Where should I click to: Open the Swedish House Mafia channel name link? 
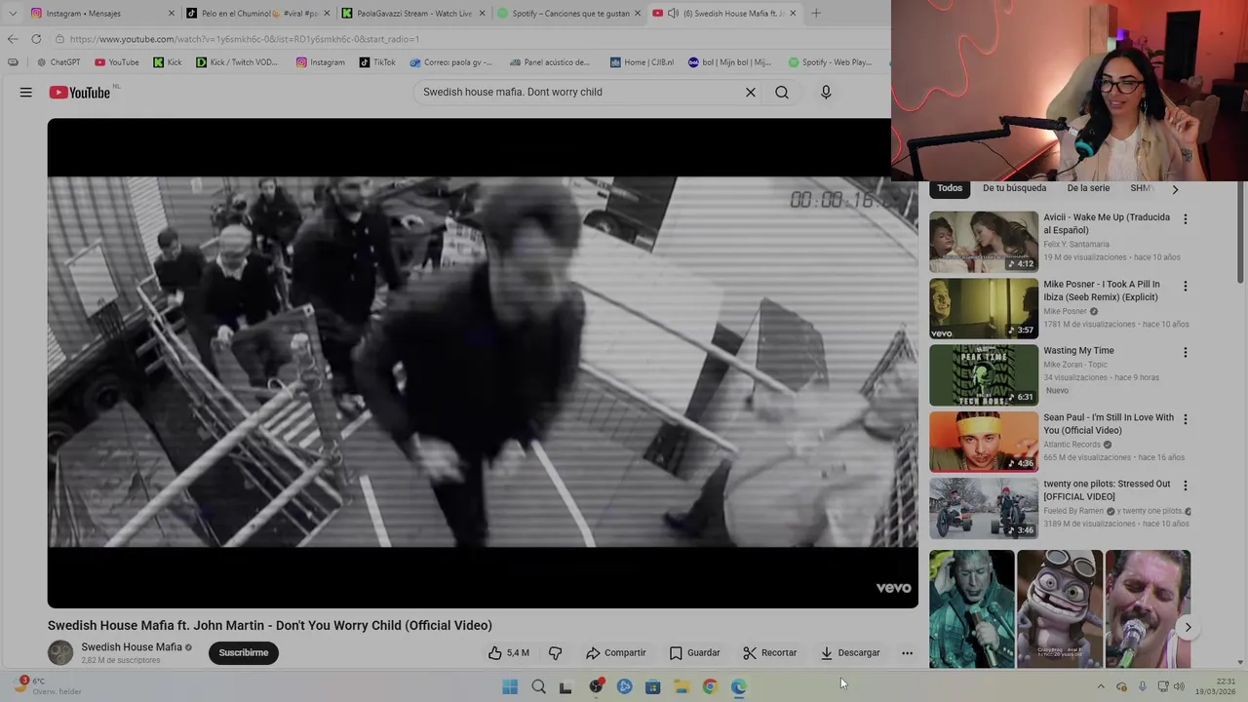point(132,647)
